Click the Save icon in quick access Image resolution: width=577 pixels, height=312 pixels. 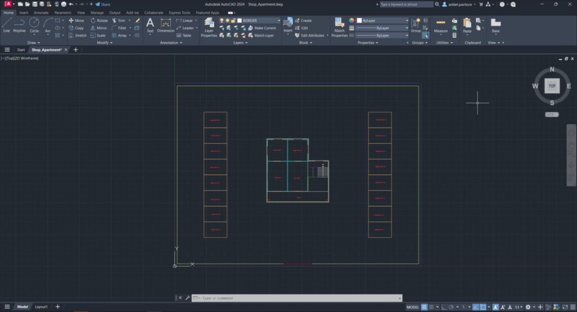point(34,4)
